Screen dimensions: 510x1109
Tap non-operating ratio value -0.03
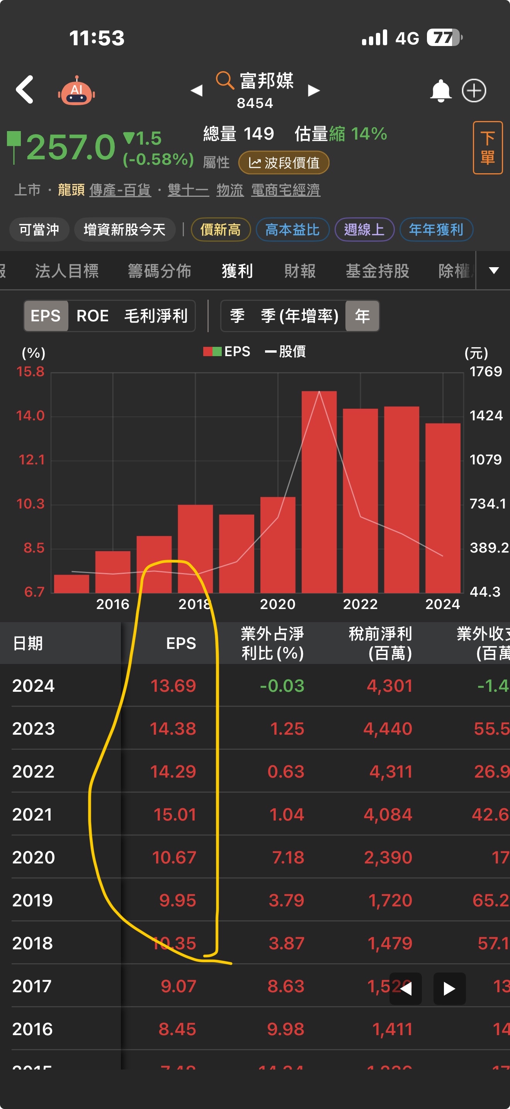(x=282, y=685)
